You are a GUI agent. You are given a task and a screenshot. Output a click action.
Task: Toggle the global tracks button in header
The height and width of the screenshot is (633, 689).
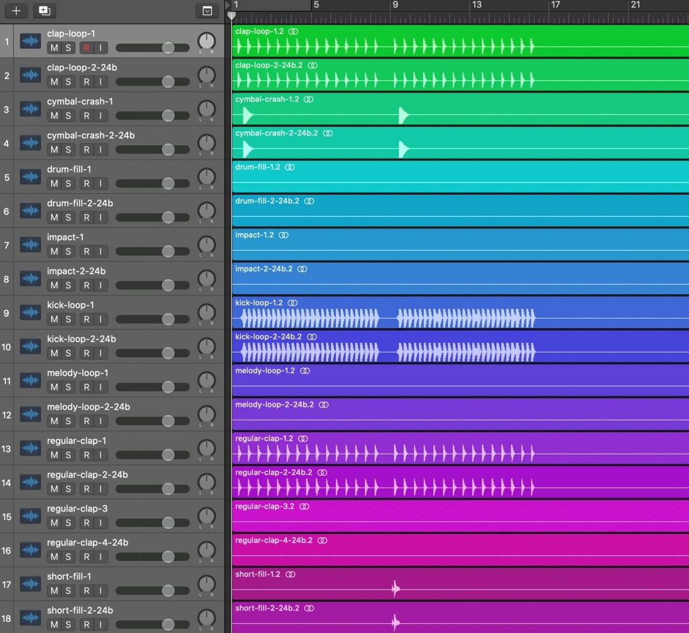(x=207, y=11)
